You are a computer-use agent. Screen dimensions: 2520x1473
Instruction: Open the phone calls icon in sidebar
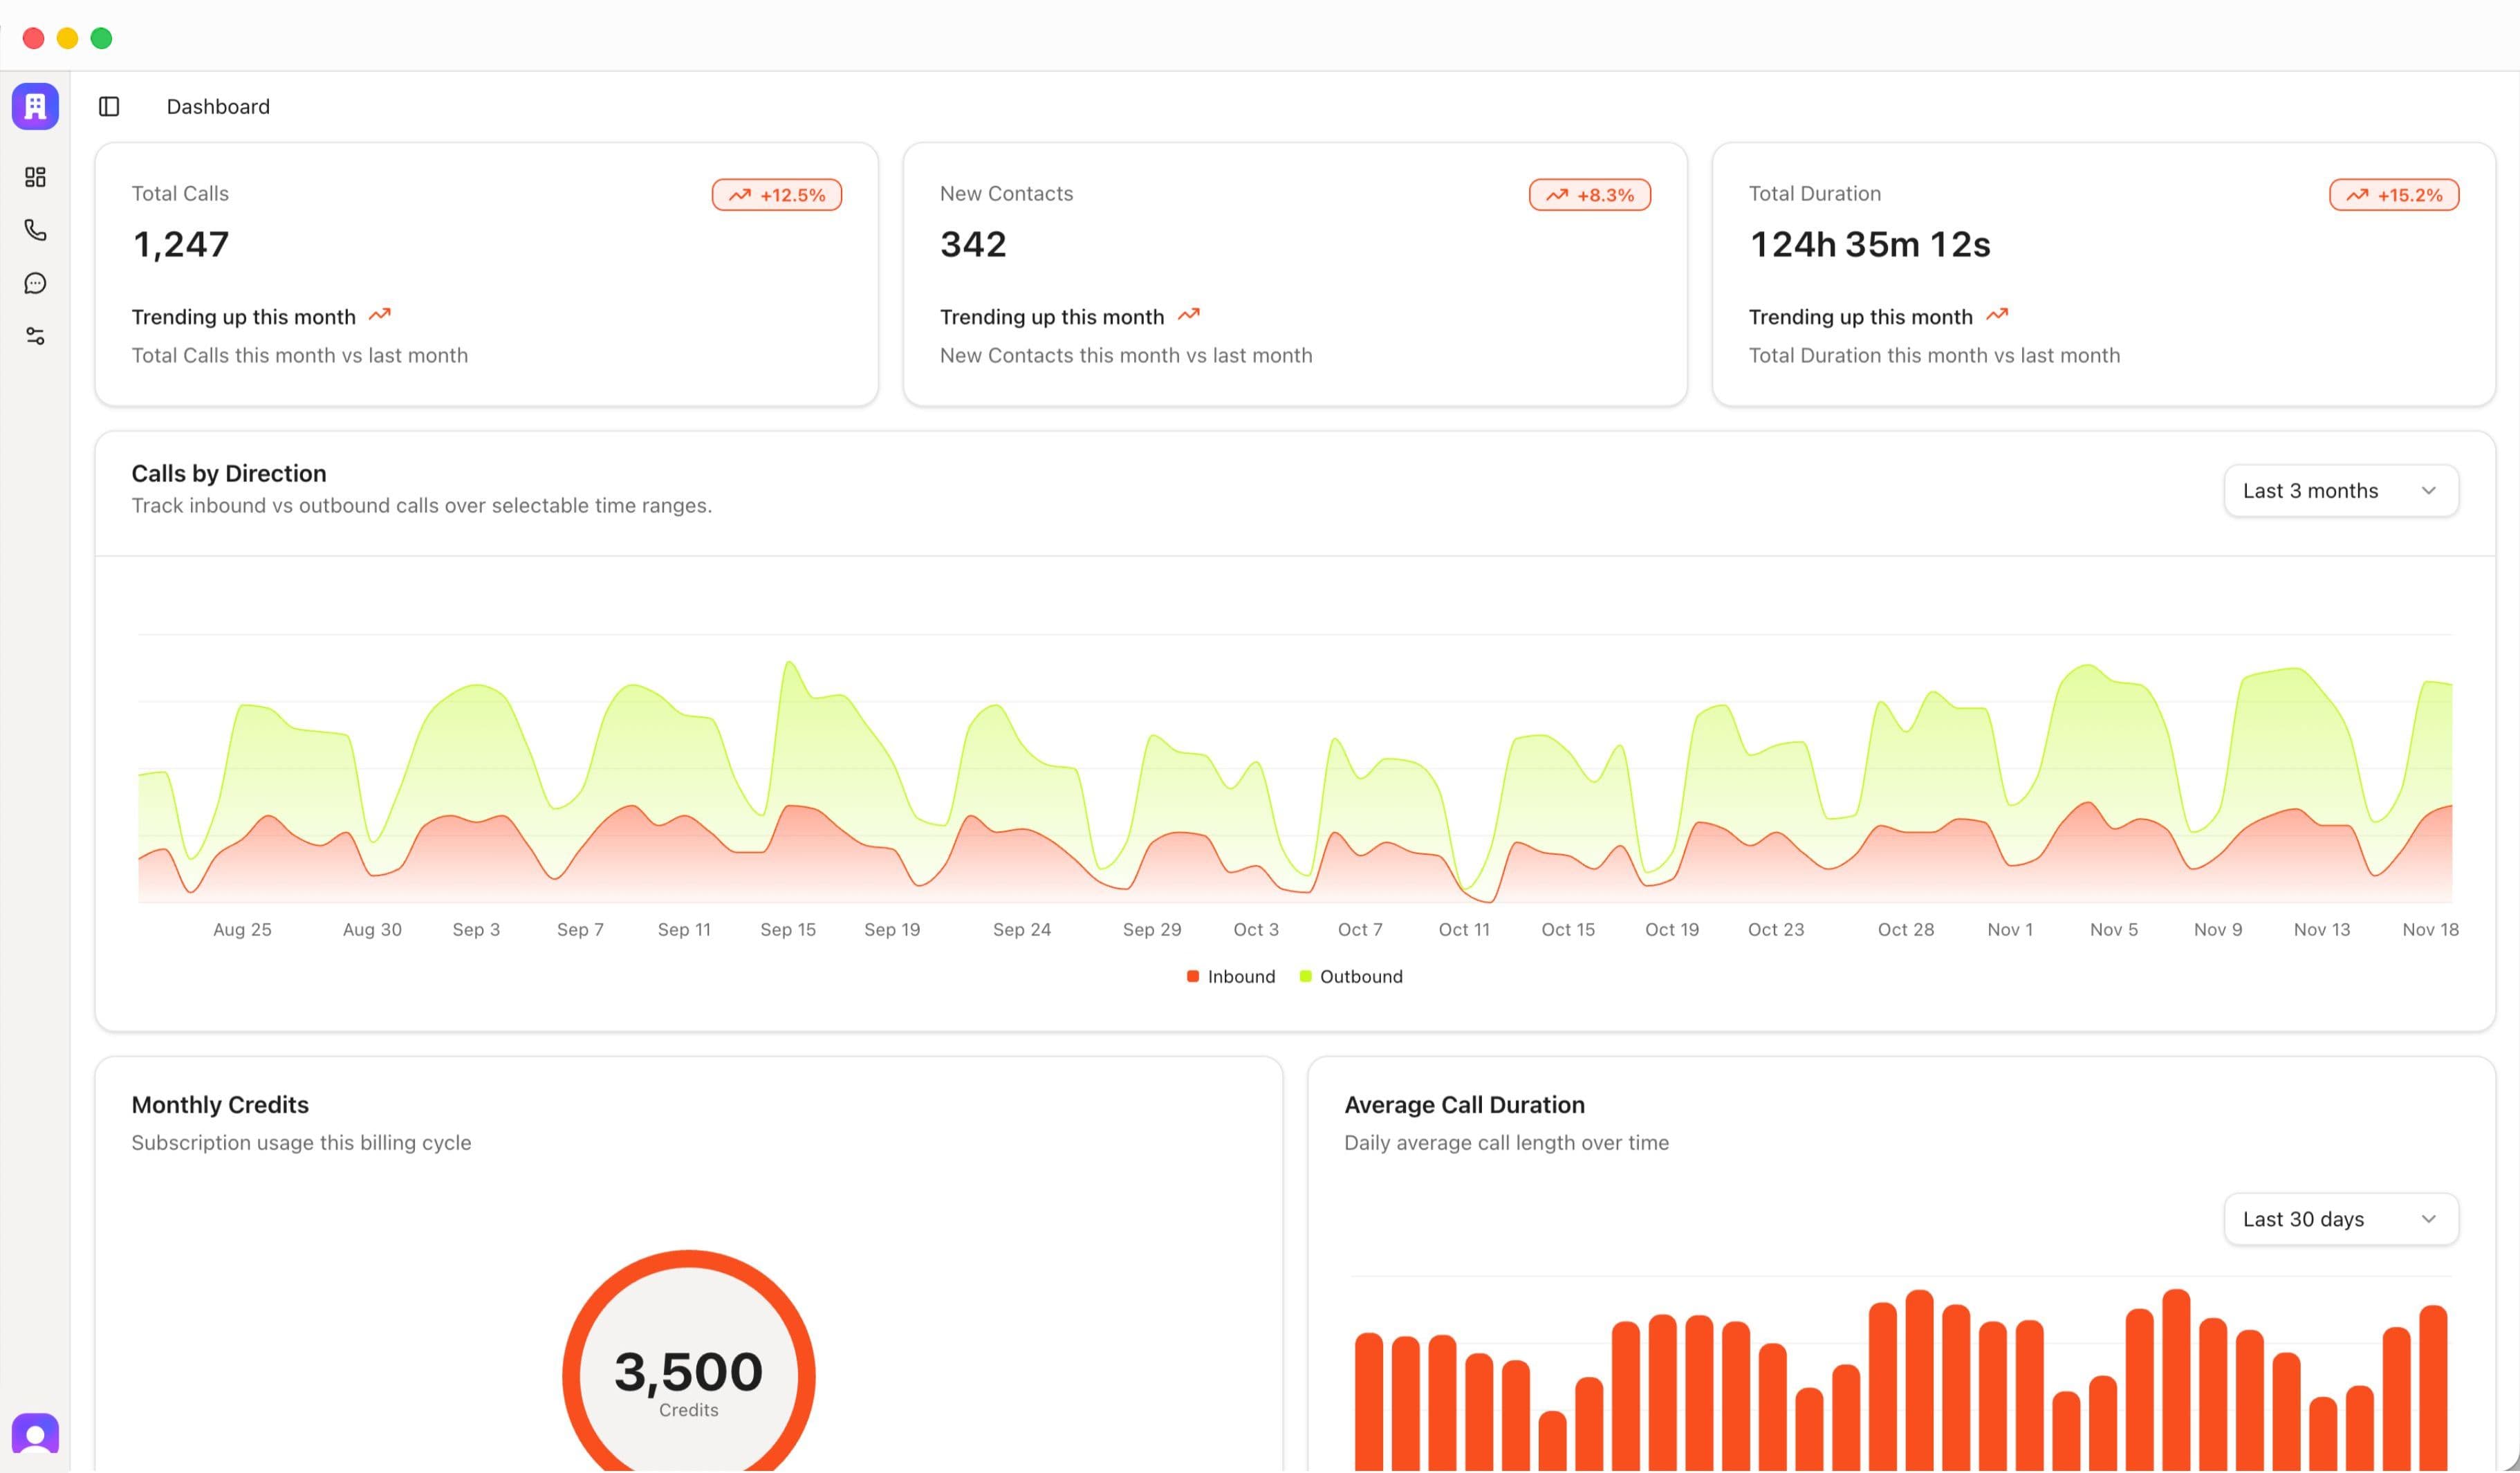(x=35, y=230)
